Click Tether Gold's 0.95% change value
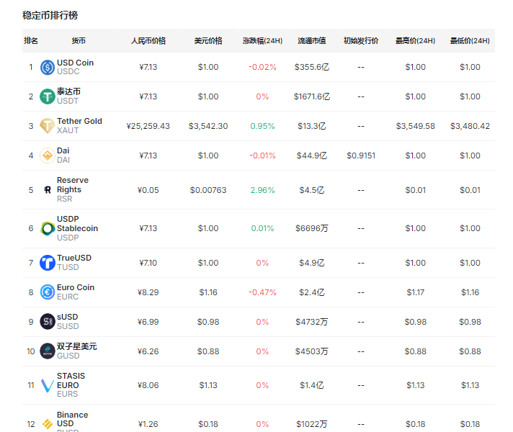Screen dimensions: 513x432 point(262,126)
